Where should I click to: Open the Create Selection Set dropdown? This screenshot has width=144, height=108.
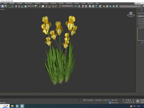(x=67, y=6)
